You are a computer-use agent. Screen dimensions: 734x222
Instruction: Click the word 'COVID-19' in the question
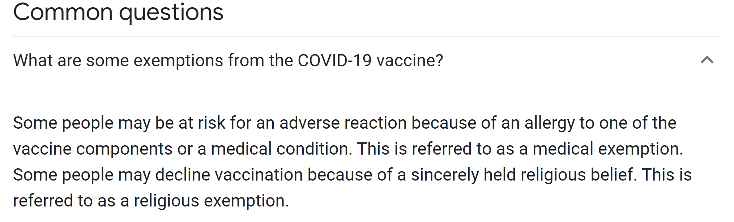click(x=334, y=60)
